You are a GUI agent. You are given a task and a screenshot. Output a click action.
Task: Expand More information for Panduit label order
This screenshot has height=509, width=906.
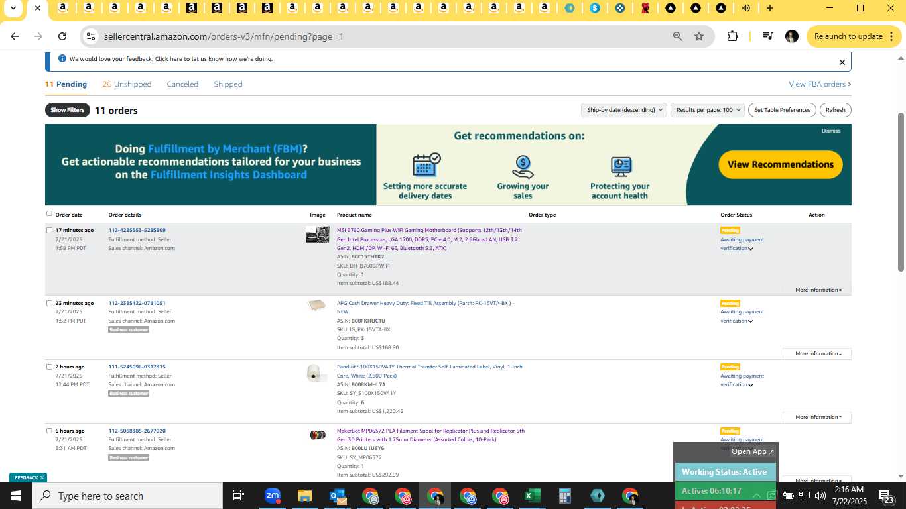tap(817, 417)
